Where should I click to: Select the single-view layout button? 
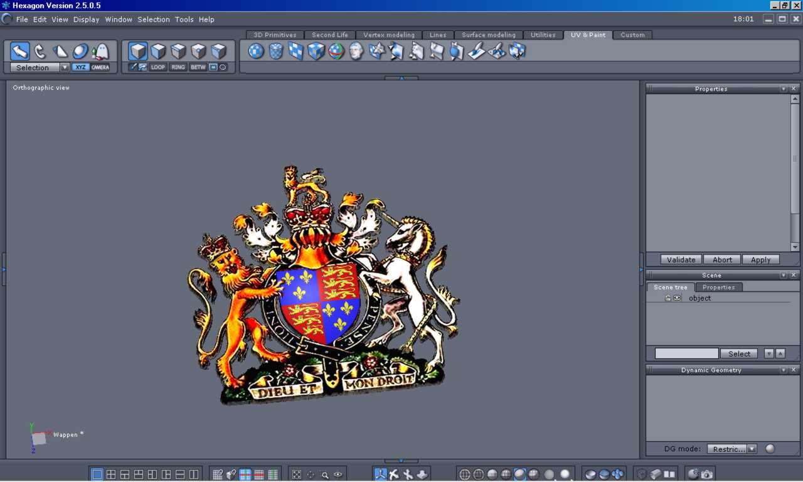click(97, 474)
